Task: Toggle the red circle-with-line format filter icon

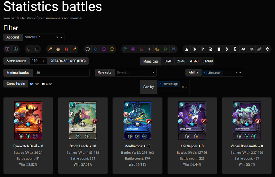Action: pos(29,49)
